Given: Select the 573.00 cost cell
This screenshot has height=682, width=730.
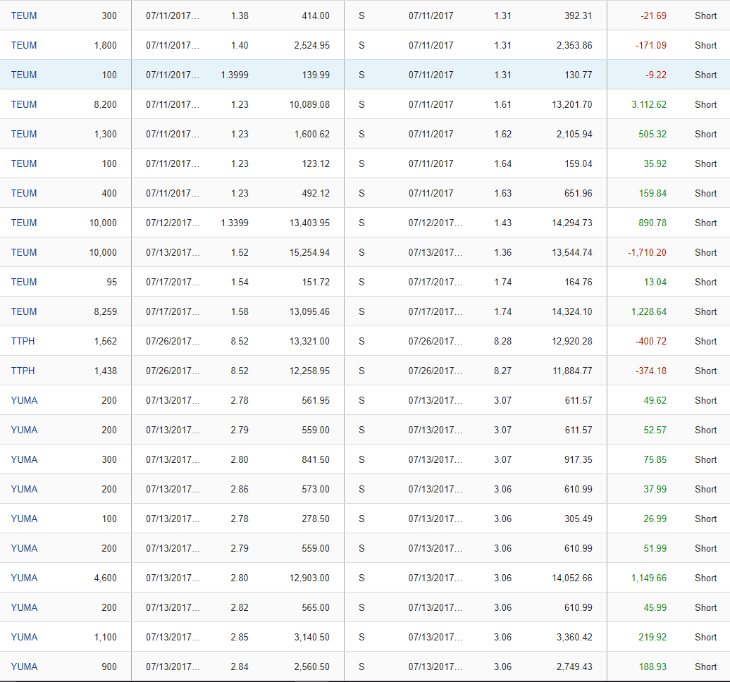Looking at the screenshot, I should pos(316,489).
